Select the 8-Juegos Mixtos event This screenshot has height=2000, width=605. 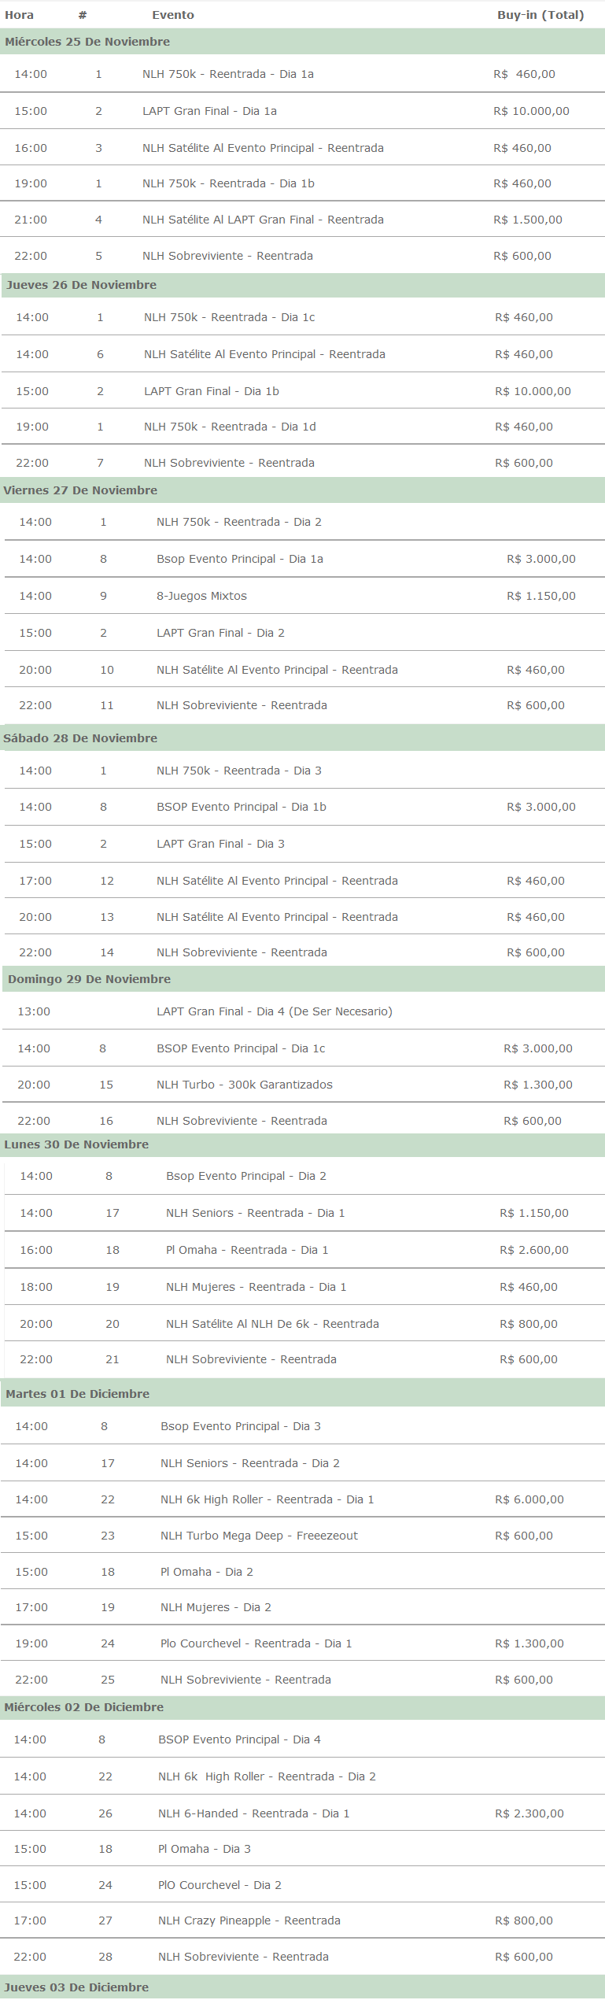201,596
